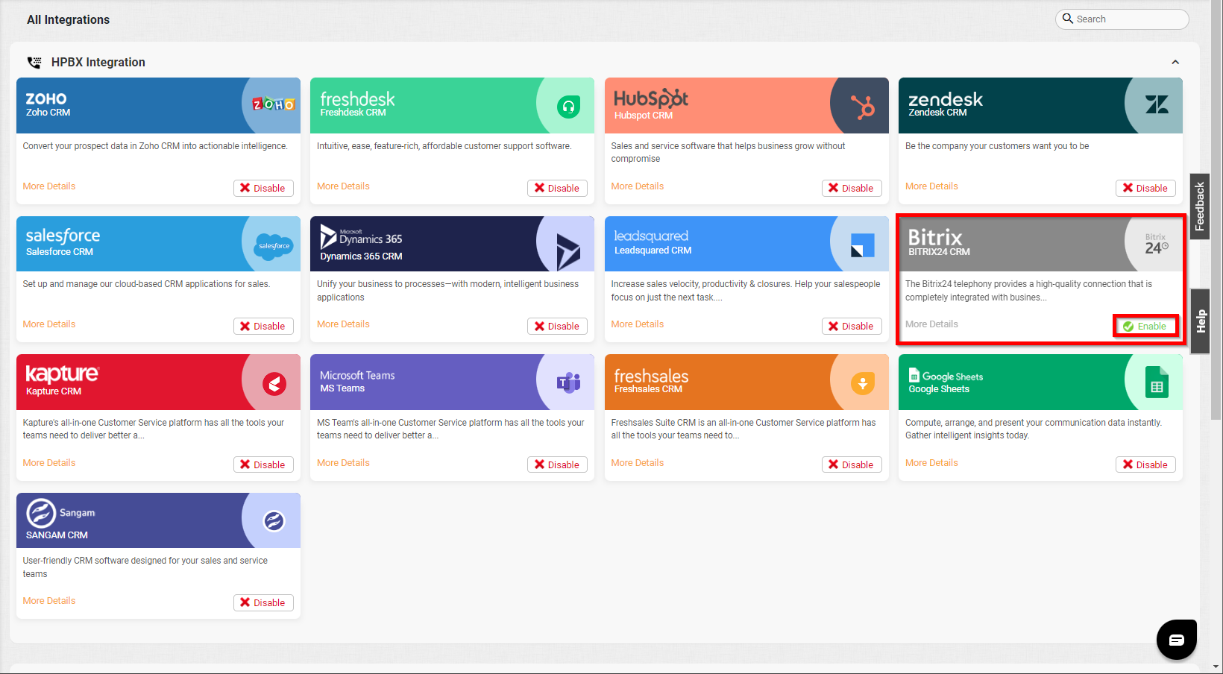Disable the Freshsales CRM integration
The width and height of the screenshot is (1223, 674).
point(852,464)
